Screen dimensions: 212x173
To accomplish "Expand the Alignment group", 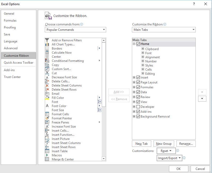I will [x=143, y=57].
